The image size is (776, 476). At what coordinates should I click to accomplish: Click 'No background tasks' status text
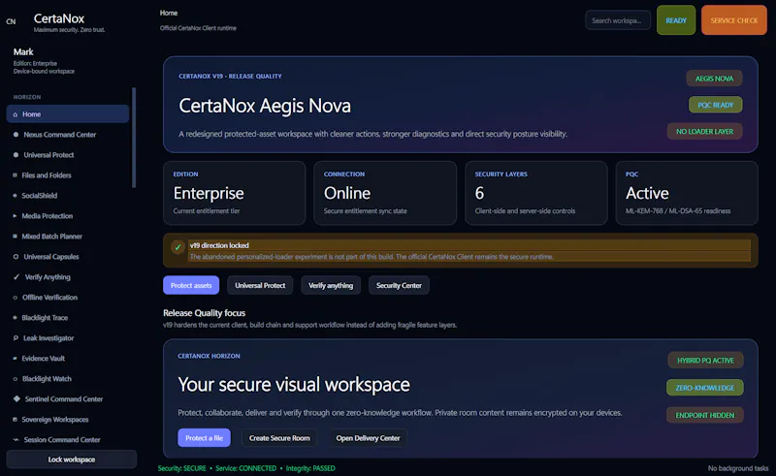tap(738, 468)
